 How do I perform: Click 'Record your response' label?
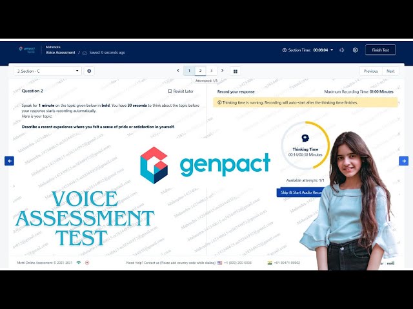[236, 91]
